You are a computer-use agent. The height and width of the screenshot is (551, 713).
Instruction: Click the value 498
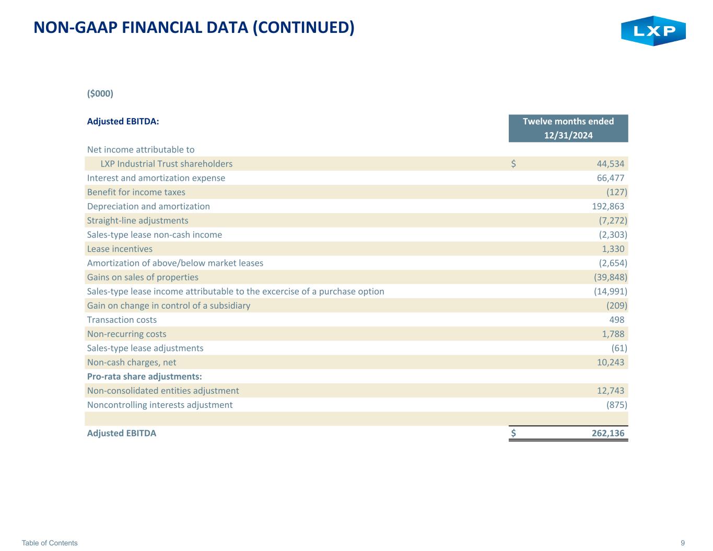pyautogui.click(x=617, y=320)
